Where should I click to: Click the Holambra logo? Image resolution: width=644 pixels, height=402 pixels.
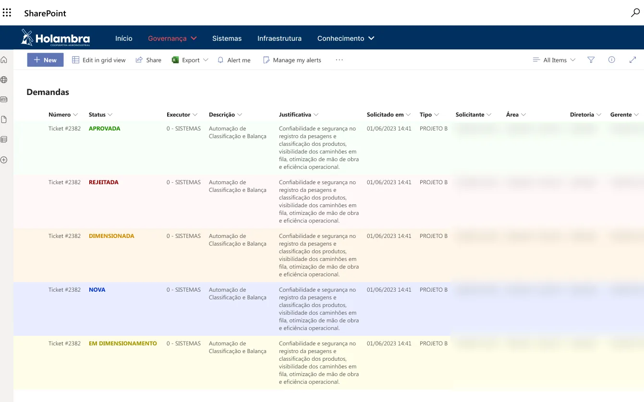(x=55, y=37)
